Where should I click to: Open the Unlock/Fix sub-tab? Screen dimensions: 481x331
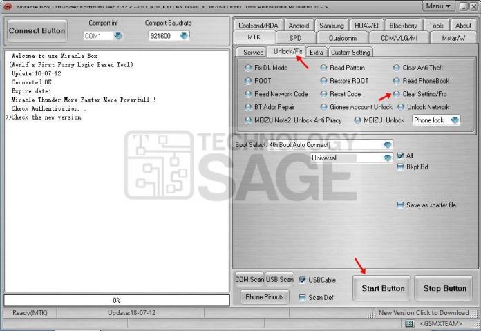[x=287, y=52]
